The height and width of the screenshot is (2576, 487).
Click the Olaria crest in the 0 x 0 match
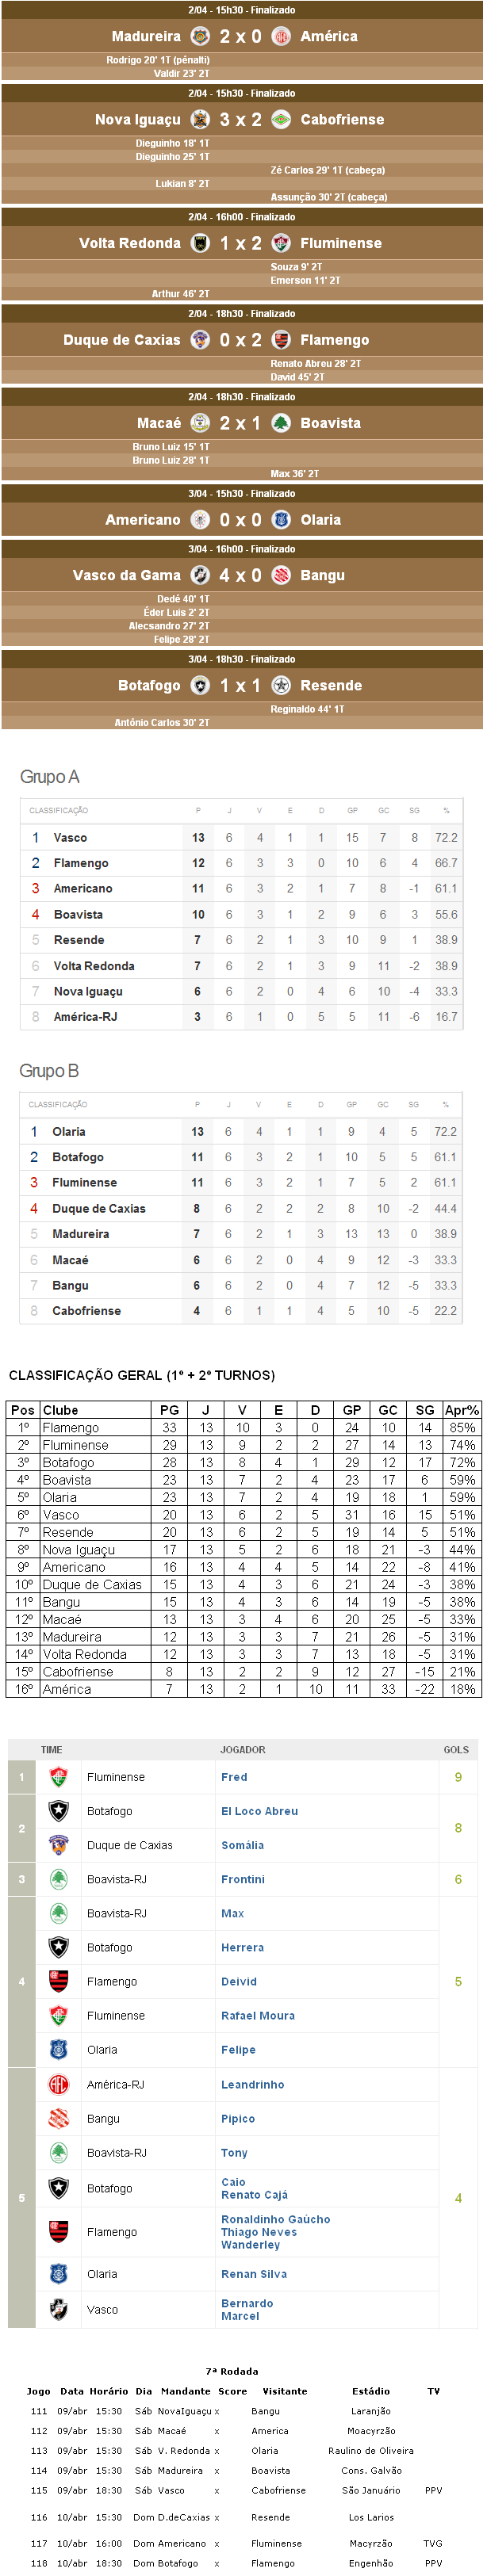pos(281,520)
